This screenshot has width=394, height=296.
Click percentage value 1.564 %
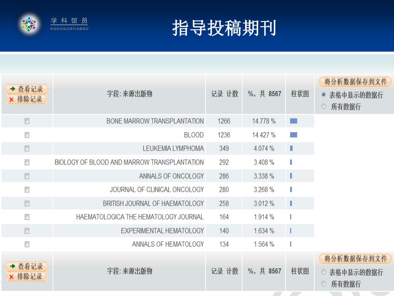pyautogui.click(x=264, y=244)
